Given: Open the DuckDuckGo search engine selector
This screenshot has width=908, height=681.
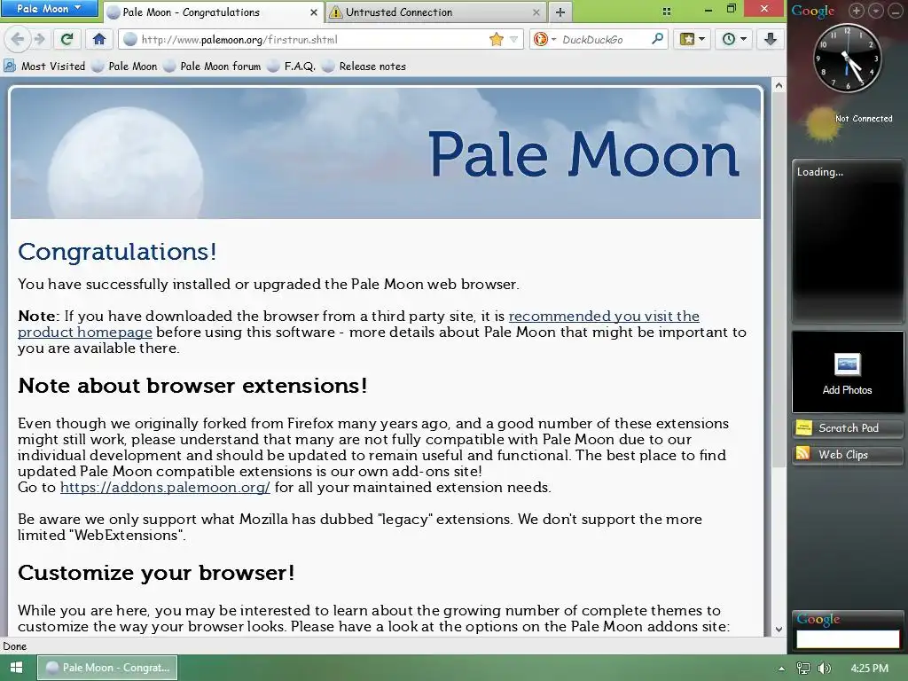Looking at the screenshot, I should [x=545, y=39].
